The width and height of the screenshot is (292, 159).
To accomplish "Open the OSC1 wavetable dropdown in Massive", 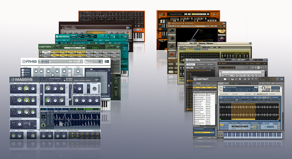I will pos(19,83).
